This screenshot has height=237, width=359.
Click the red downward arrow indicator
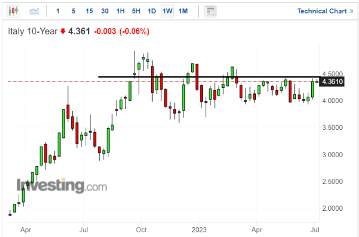[63, 31]
